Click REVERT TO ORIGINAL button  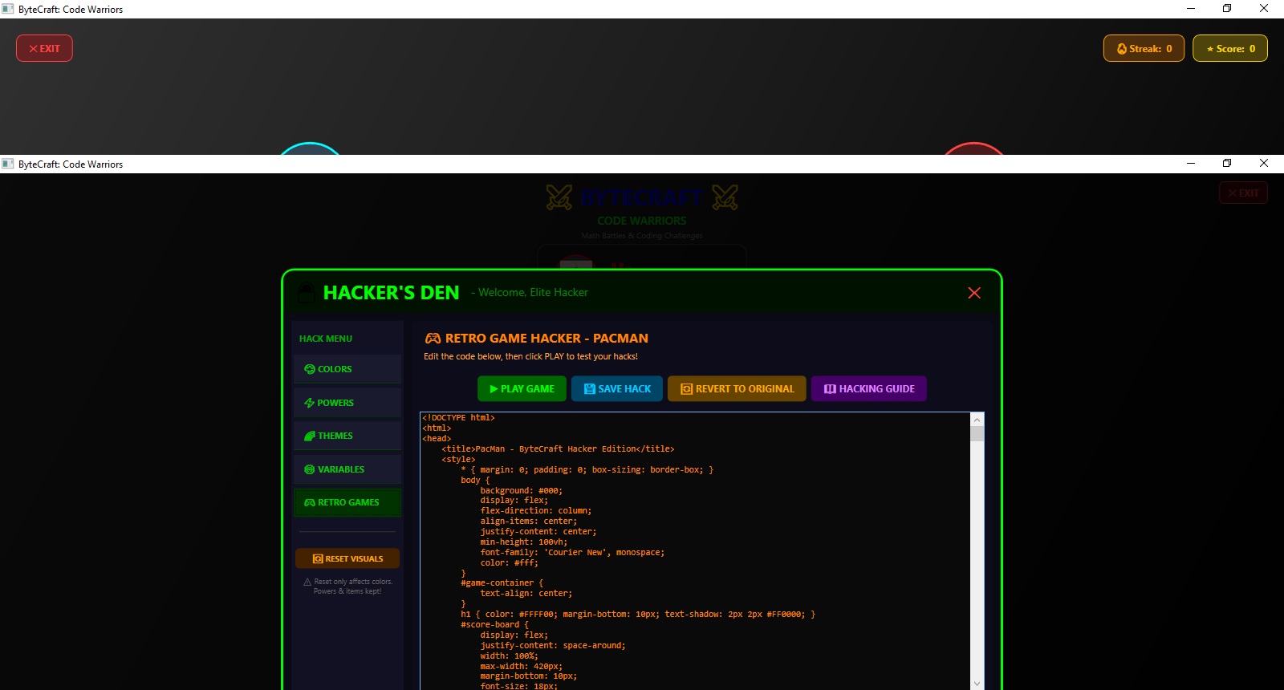click(x=737, y=388)
